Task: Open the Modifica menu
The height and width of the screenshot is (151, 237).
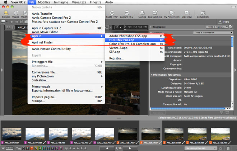Action: coord(44,2)
